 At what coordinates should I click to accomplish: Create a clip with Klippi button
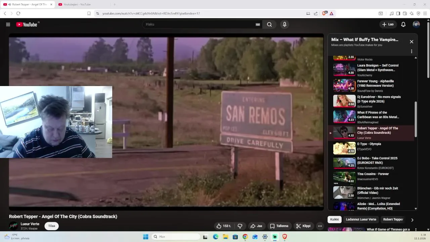(x=303, y=226)
